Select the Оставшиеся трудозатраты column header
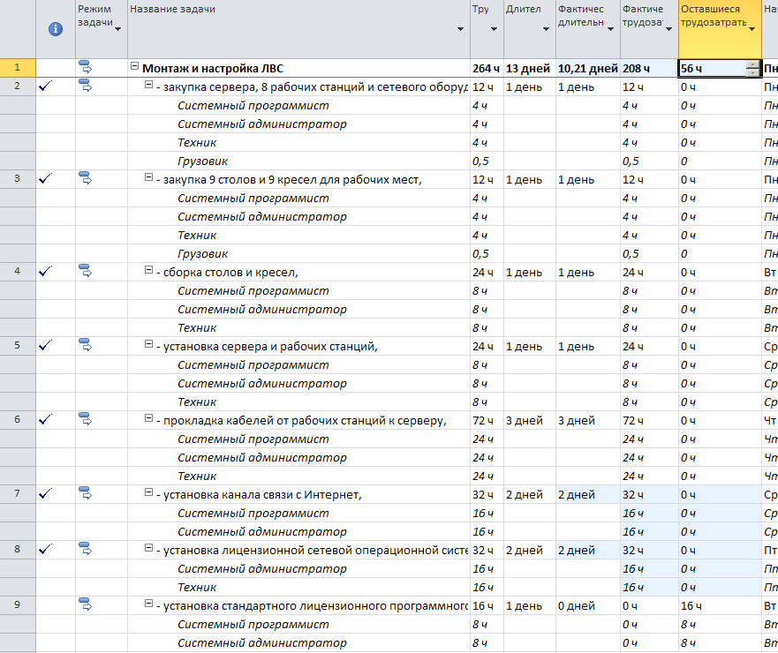The width and height of the screenshot is (778, 653). [720, 29]
